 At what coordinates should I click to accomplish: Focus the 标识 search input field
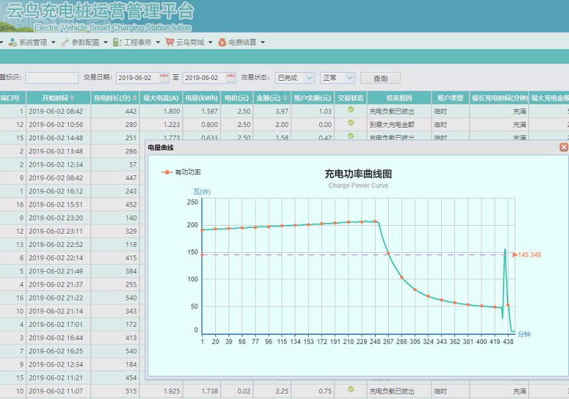click(52, 78)
